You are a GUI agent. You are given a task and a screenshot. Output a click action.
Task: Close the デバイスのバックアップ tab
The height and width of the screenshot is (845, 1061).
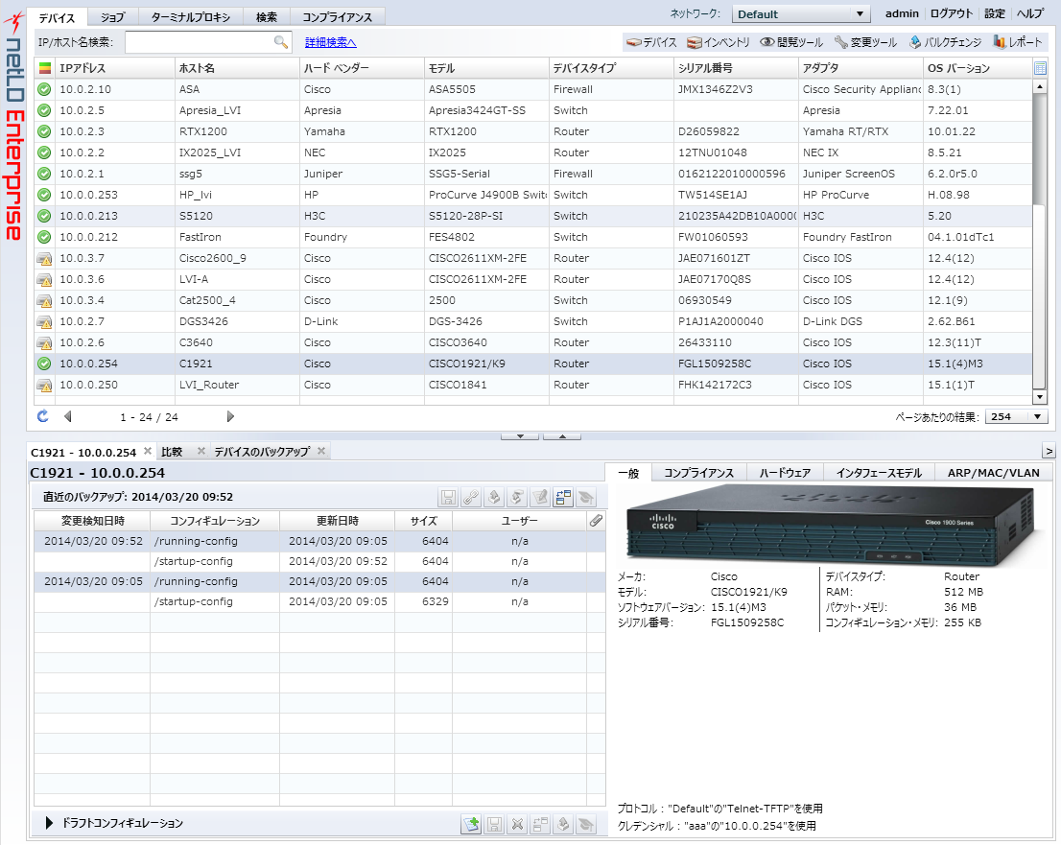coord(321,451)
